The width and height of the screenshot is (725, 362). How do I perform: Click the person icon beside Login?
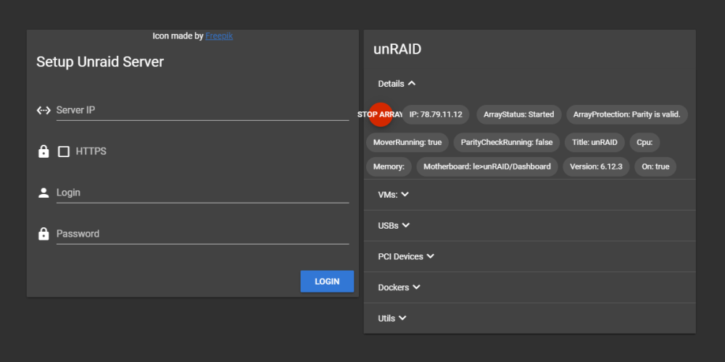(x=43, y=193)
